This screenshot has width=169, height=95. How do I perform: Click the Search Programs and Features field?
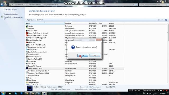[154, 5]
